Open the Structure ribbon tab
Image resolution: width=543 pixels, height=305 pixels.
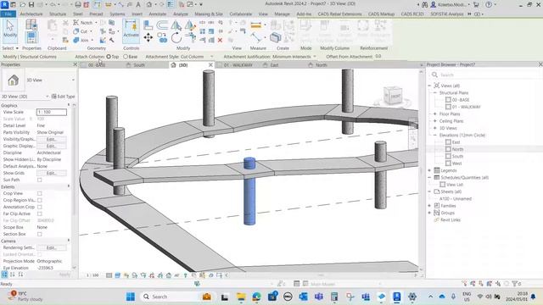[58, 14]
